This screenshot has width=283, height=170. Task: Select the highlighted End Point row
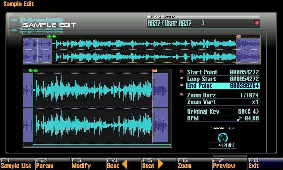tap(223, 85)
